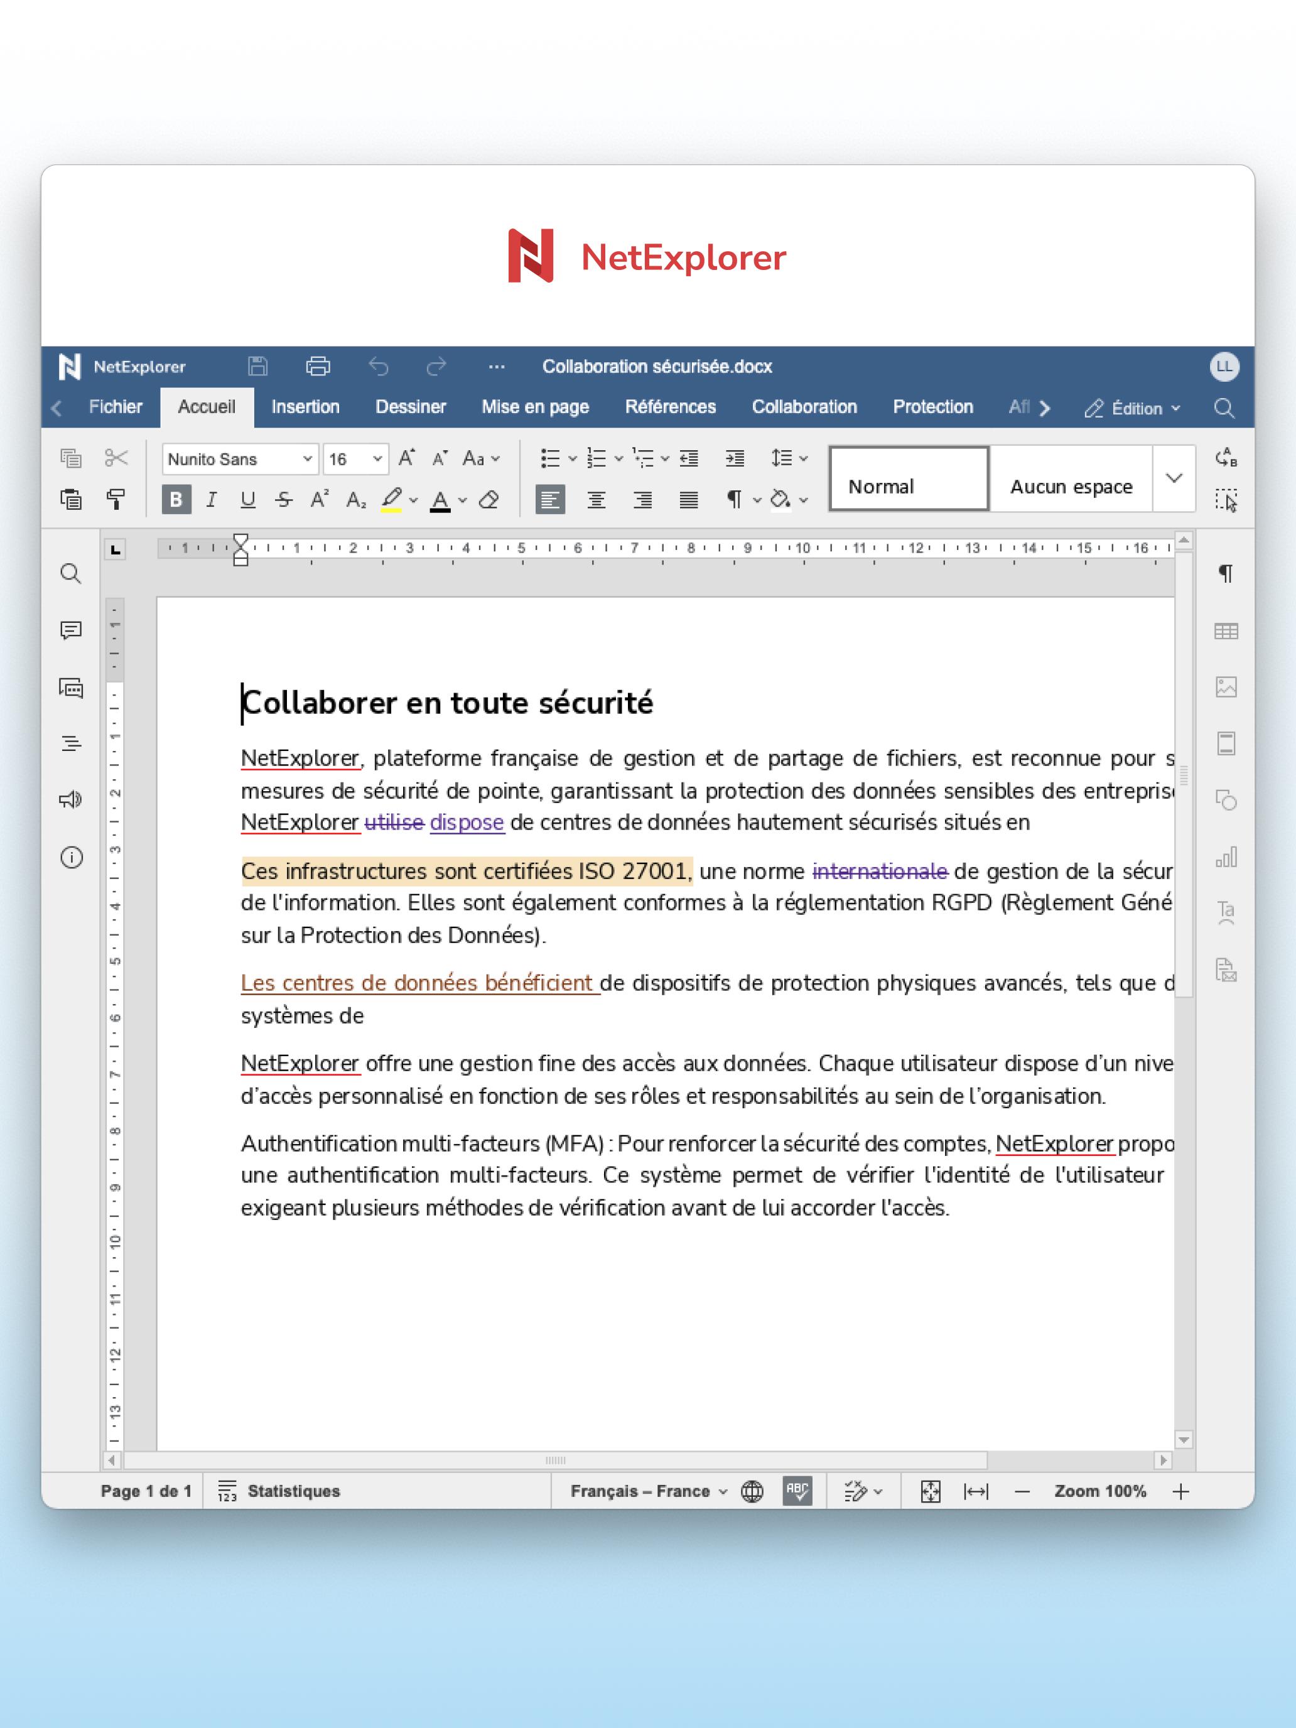Align text left
The height and width of the screenshot is (1728, 1296).
[x=550, y=499]
